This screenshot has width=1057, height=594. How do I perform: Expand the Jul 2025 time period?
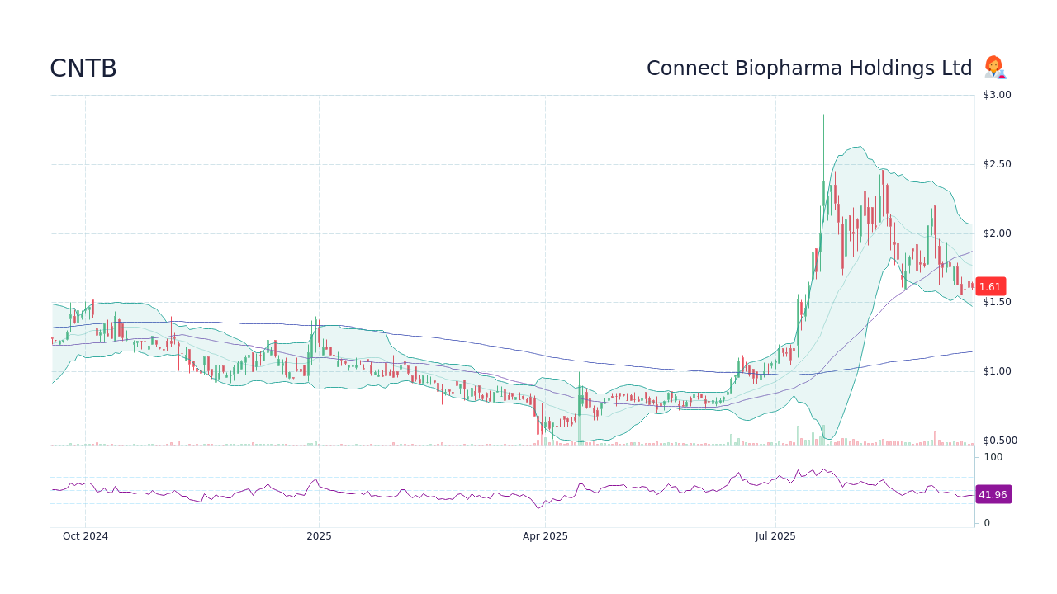tap(775, 535)
